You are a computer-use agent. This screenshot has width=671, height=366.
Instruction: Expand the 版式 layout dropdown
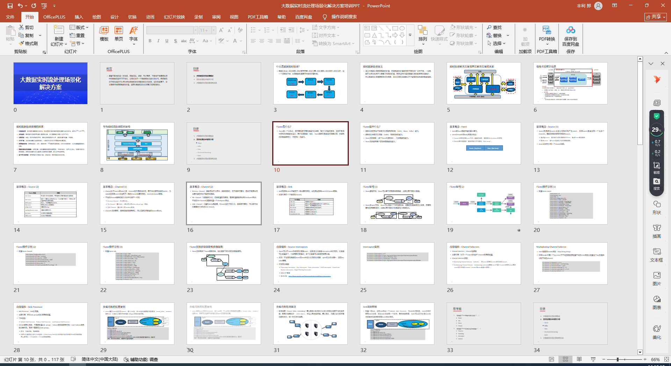[x=79, y=27]
